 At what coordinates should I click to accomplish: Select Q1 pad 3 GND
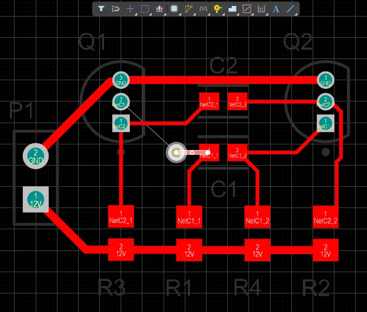(x=121, y=80)
